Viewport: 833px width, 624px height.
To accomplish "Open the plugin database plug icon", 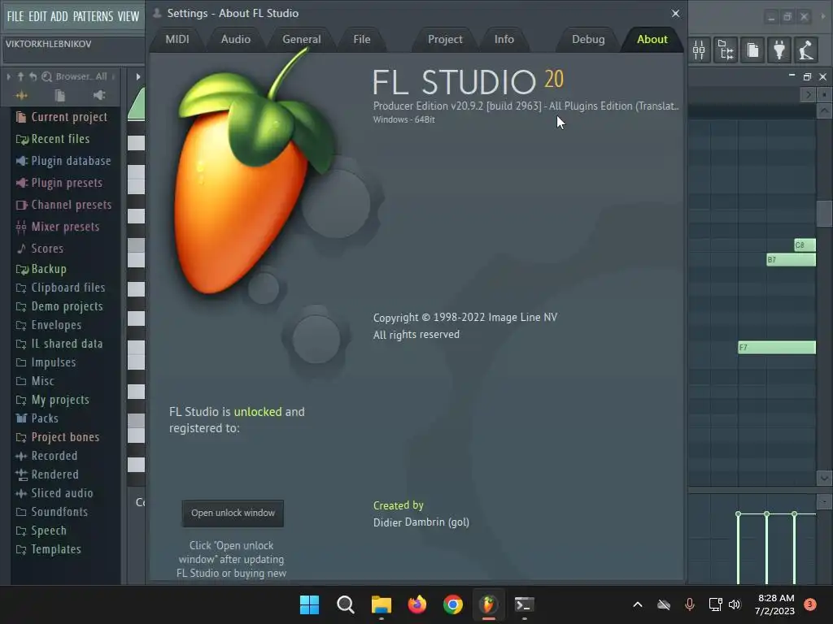I will (779, 50).
